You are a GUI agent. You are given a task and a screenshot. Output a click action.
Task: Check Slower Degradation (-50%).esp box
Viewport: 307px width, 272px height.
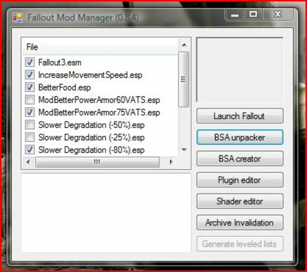pos(30,125)
